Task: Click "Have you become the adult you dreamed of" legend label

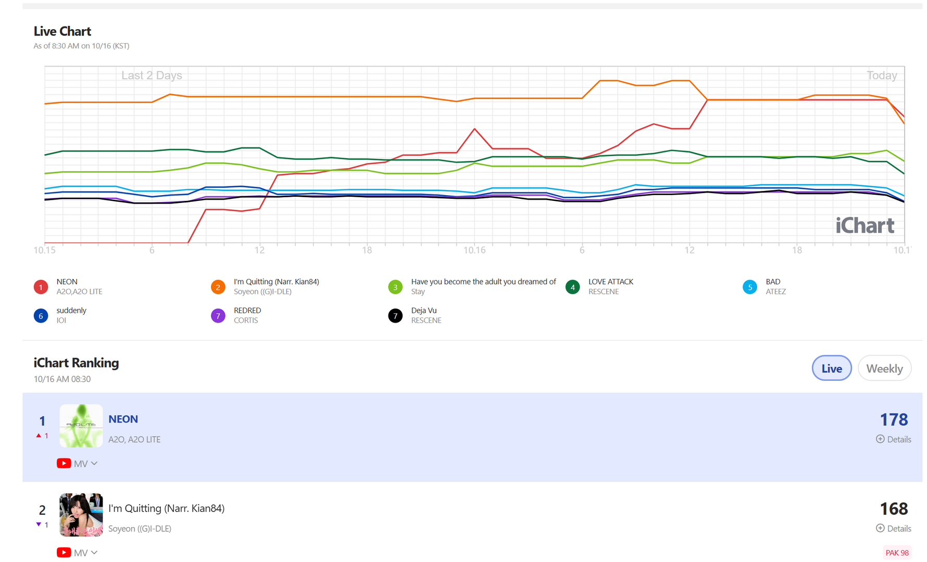Action: tap(484, 282)
